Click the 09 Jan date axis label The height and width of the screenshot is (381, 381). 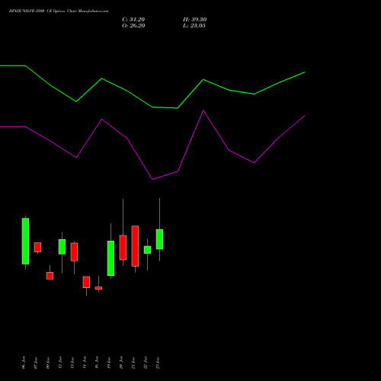(x=48, y=363)
